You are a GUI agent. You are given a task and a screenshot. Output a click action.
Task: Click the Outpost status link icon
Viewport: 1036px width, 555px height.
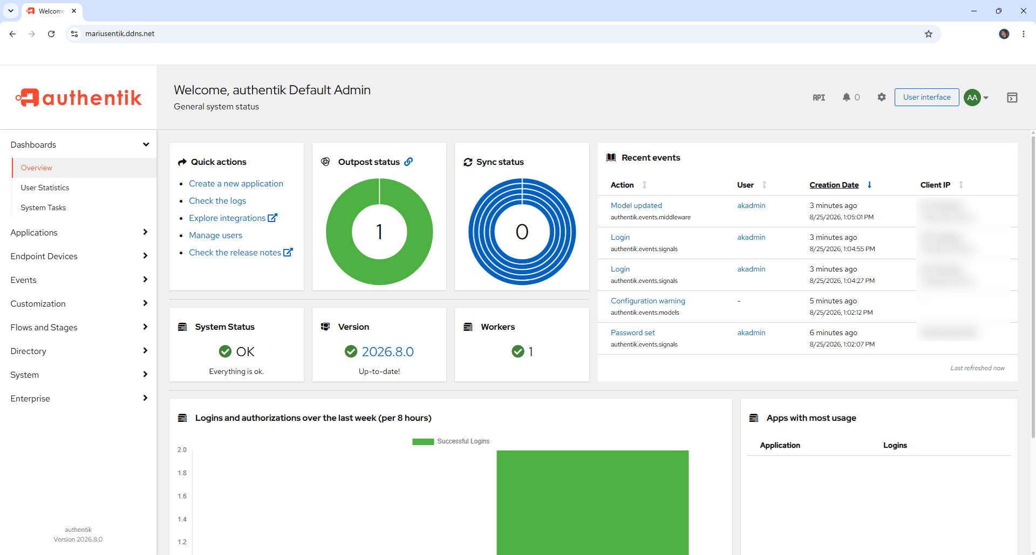[408, 162]
